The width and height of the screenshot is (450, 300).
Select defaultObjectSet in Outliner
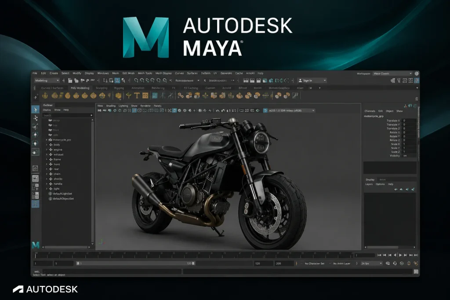point(63,199)
